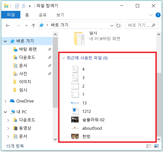Open the Customize Quick Access Toolbar dropdown
Image resolution: width=163 pixels, height=152 pixels.
[x=30, y=6]
